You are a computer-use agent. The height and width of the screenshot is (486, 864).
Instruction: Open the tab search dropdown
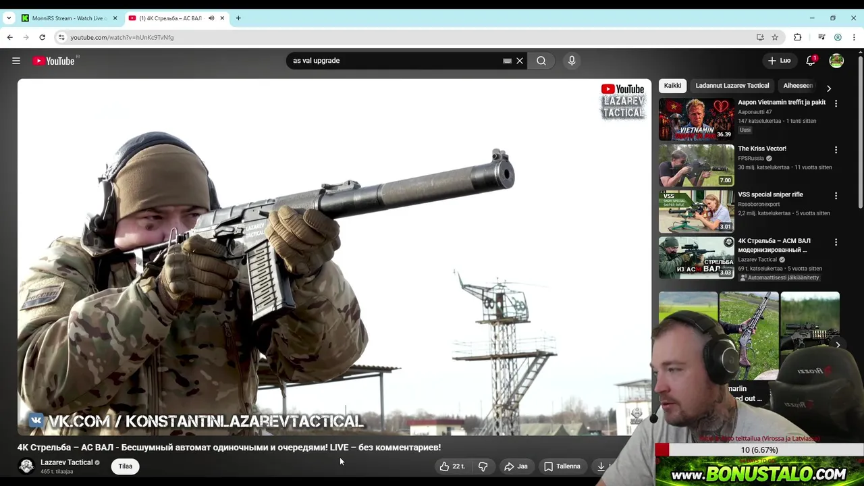tap(8, 18)
